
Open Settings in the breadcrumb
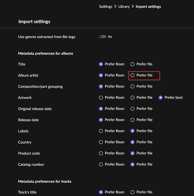tap(105, 7)
